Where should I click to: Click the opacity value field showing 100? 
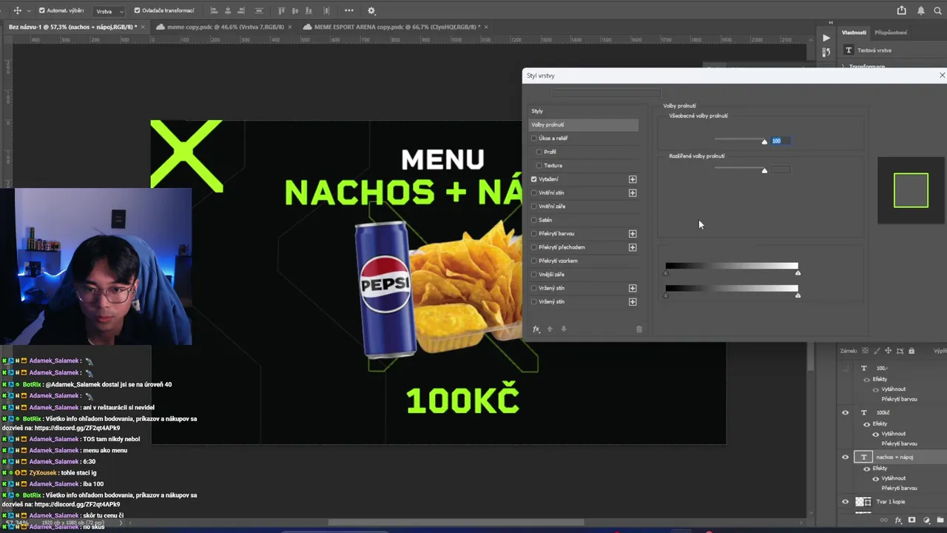[781, 141]
